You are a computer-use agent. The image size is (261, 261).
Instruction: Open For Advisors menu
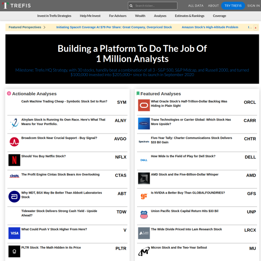pos(118,16)
